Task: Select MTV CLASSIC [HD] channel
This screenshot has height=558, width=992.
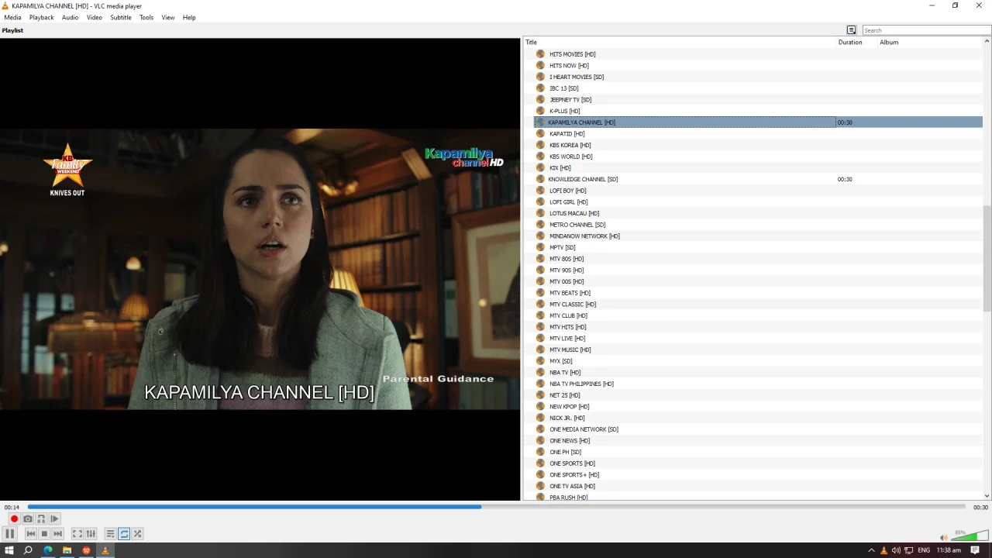Action: coord(573,305)
